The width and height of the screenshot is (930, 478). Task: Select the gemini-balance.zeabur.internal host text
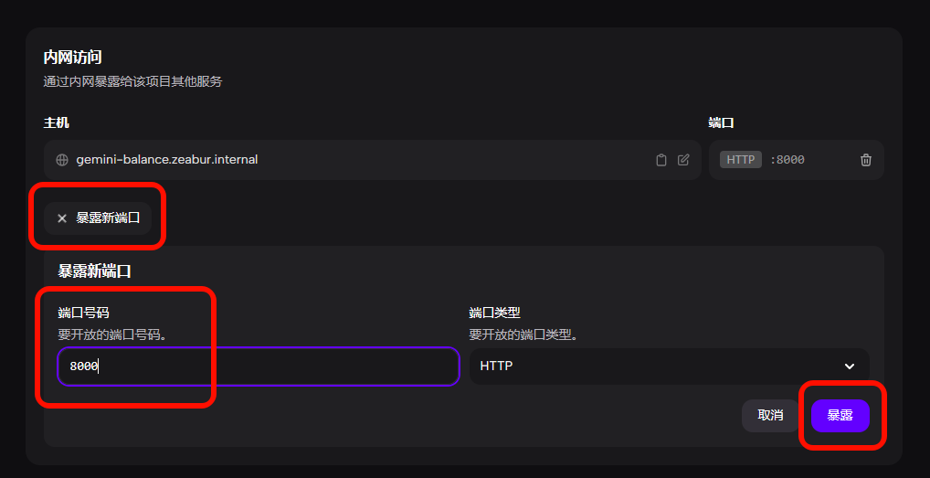tap(167, 160)
